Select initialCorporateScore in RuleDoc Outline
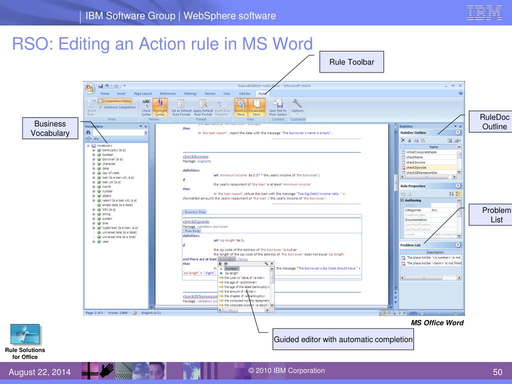 click(428, 152)
